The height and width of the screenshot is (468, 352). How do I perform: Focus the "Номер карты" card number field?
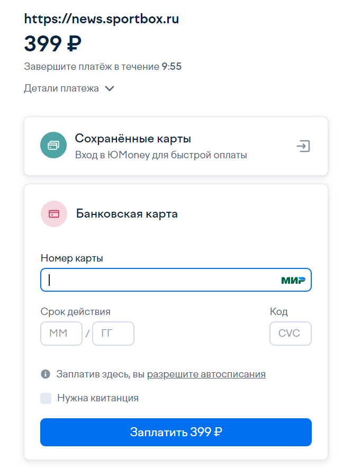click(159, 280)
